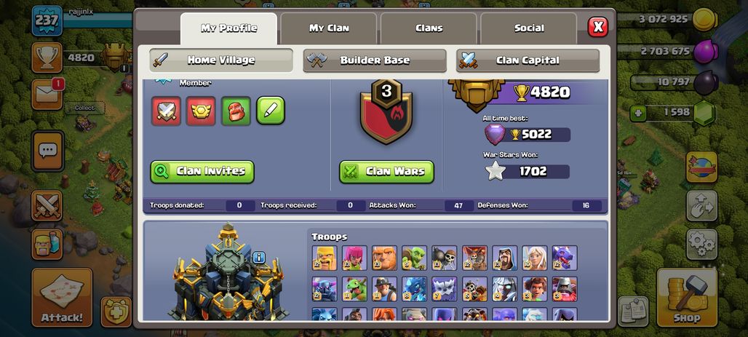This screenshot has height=337, width=748.
Task: Click the Clan Invites button
Action: (x=202, y=172)
